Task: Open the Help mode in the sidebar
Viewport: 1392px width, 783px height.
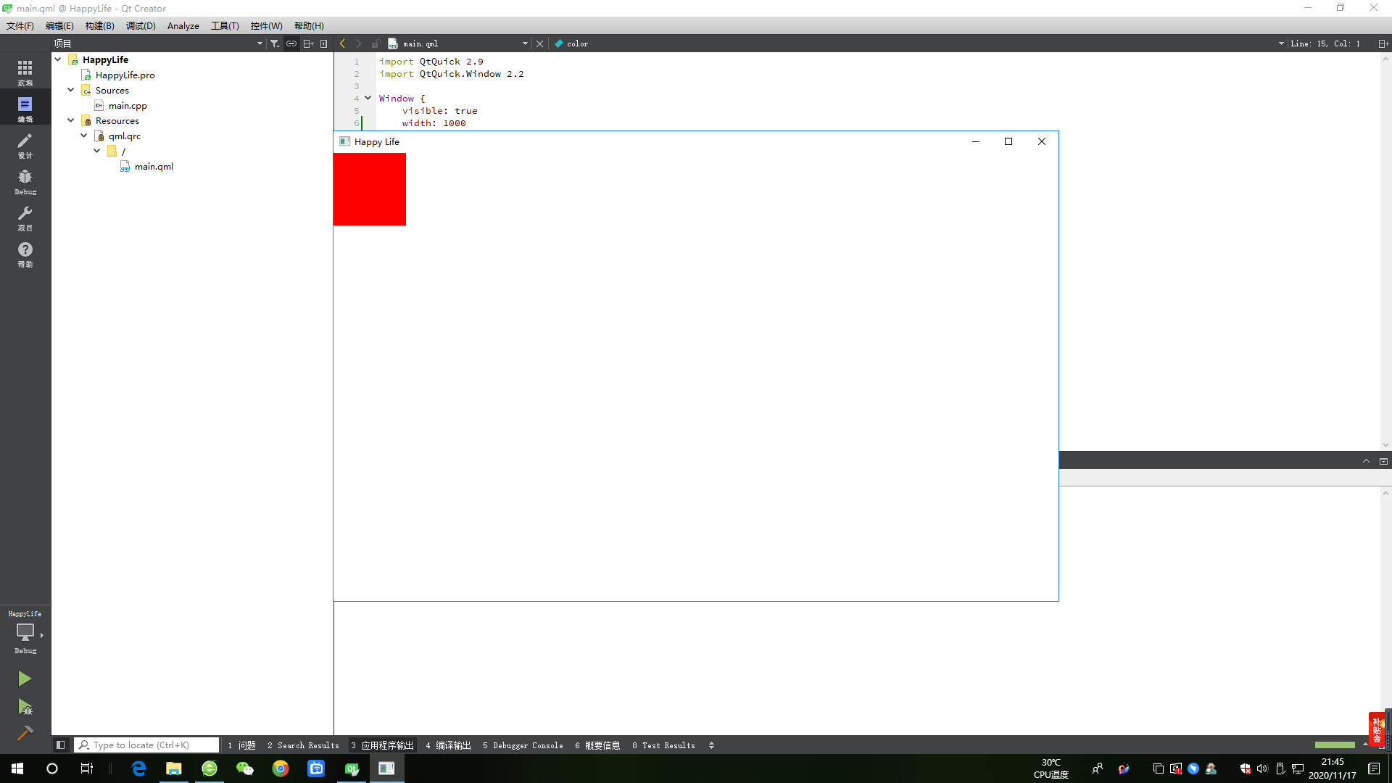Action: pos(25,254)
